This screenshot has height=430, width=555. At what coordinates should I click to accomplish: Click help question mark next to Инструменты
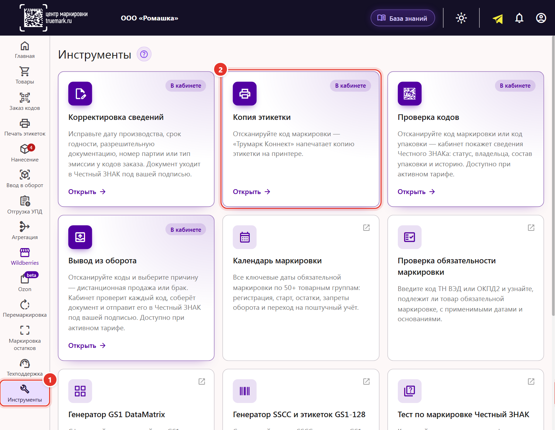point(144,54)
